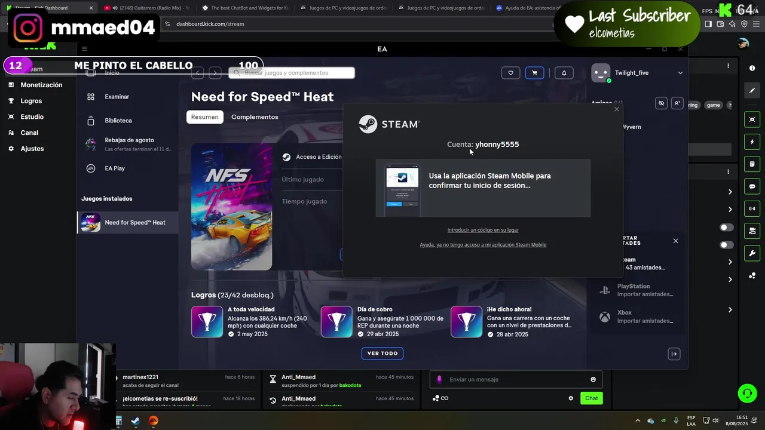The width and height of the screenshot is (765, 430).
Task: Open emoji picker in chat input
Action: click(x=593, y=379)
